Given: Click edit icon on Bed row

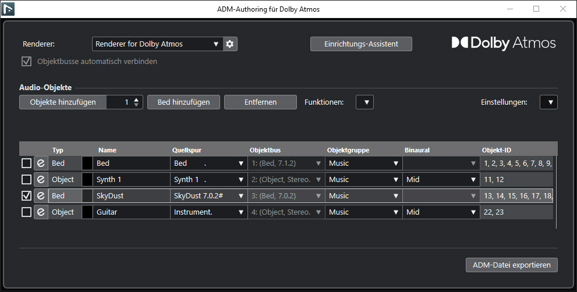Looking at the screenshot, I should coord(41,163).
